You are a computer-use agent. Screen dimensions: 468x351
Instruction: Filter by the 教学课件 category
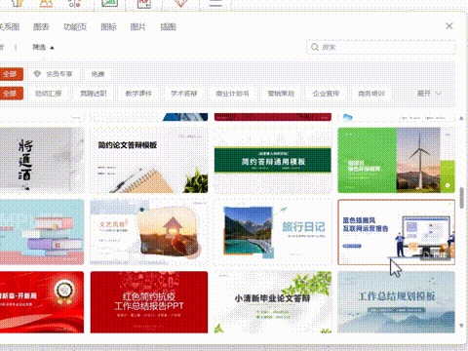[x=138, y=94]
